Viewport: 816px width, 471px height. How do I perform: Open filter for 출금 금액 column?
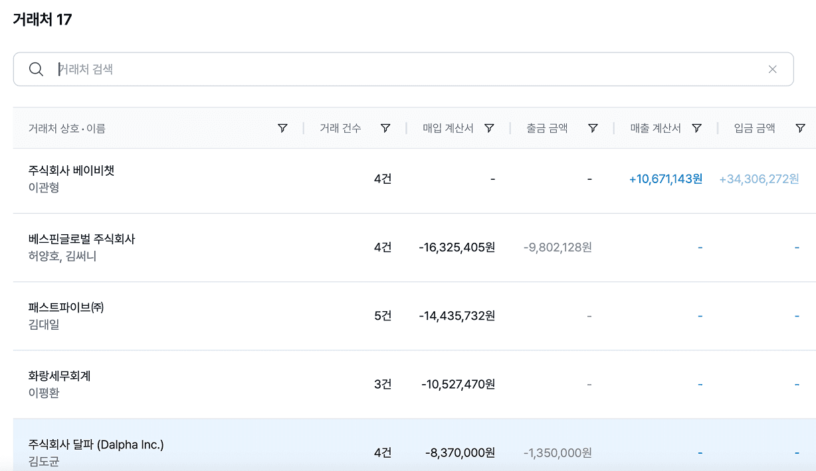coord(593,128)
